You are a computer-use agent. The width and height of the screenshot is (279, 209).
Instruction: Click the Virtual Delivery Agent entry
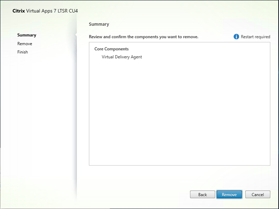pos(122,57)
